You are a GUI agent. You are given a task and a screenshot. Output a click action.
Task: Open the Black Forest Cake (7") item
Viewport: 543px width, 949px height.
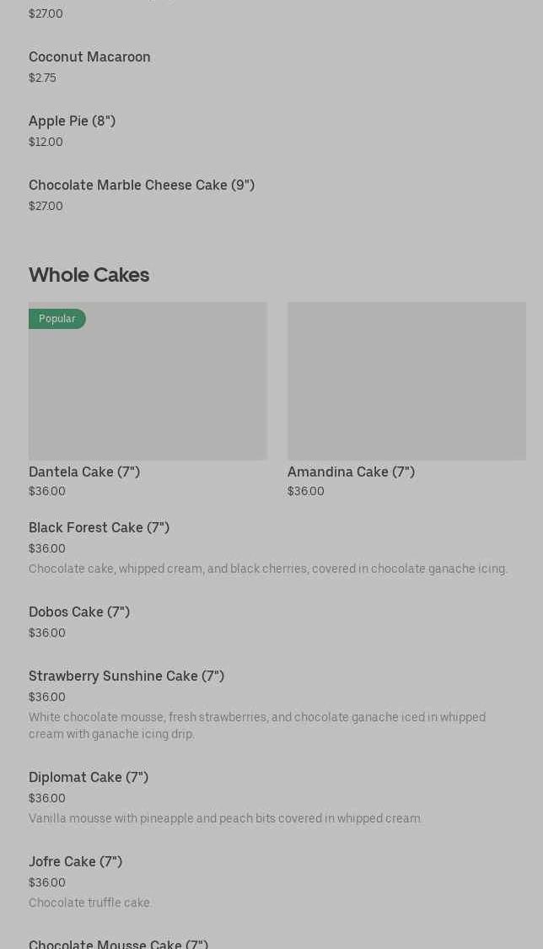click(x=99, y=528)
